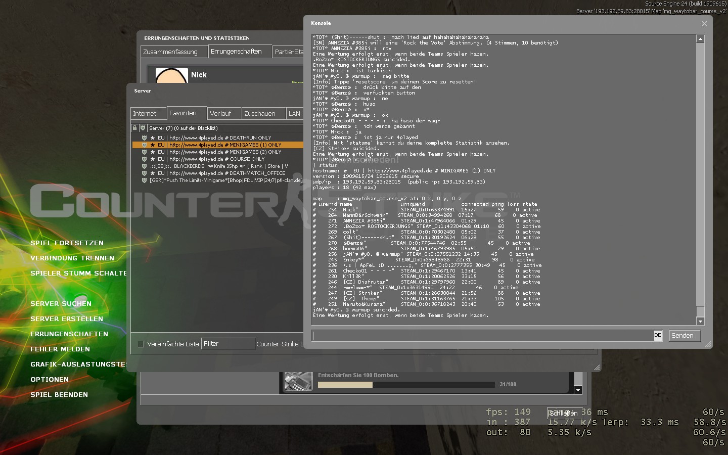The width and height of the screenshot is (728, 455).
Task: Click the GRAFIK-AUSLASTUNGSTE menu entry
Action: click(78, 365)
